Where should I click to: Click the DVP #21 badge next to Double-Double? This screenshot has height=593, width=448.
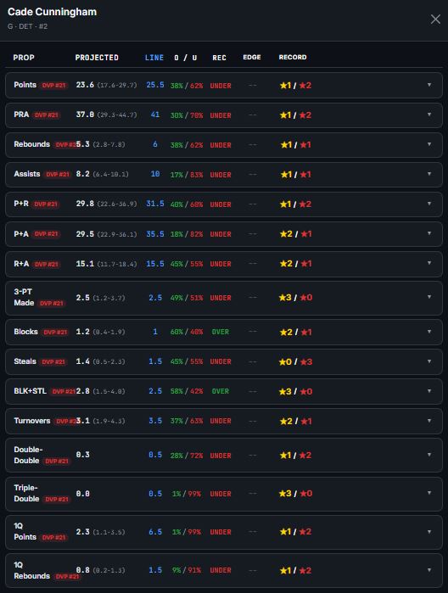coord(57,461)
